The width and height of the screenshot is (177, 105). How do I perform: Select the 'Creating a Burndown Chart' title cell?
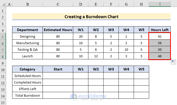91,17
